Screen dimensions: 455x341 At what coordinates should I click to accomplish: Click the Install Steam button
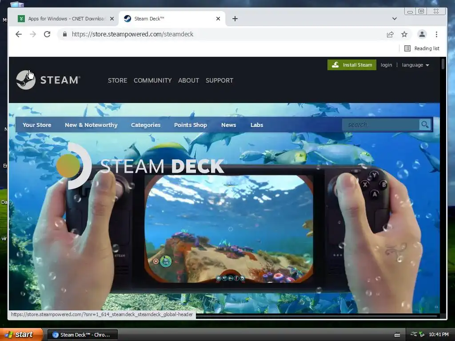(352, 65)
